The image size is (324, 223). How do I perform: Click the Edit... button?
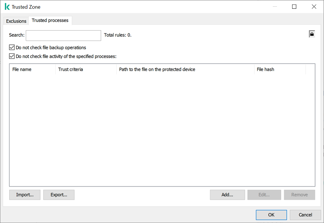(x=264, y=194)
